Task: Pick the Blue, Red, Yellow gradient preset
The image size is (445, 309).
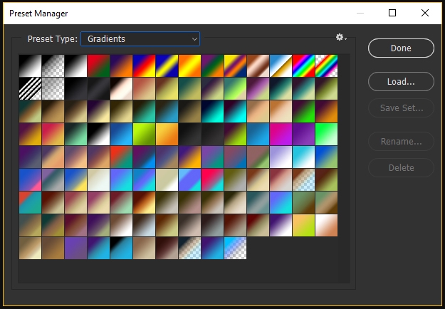Action: 145,66
